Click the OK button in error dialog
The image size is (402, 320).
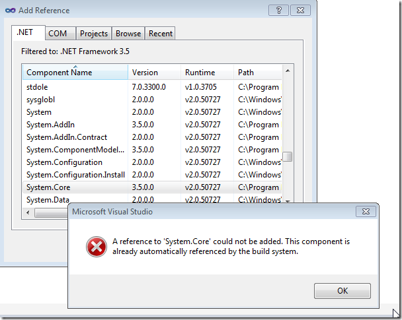tap(342, 290)
